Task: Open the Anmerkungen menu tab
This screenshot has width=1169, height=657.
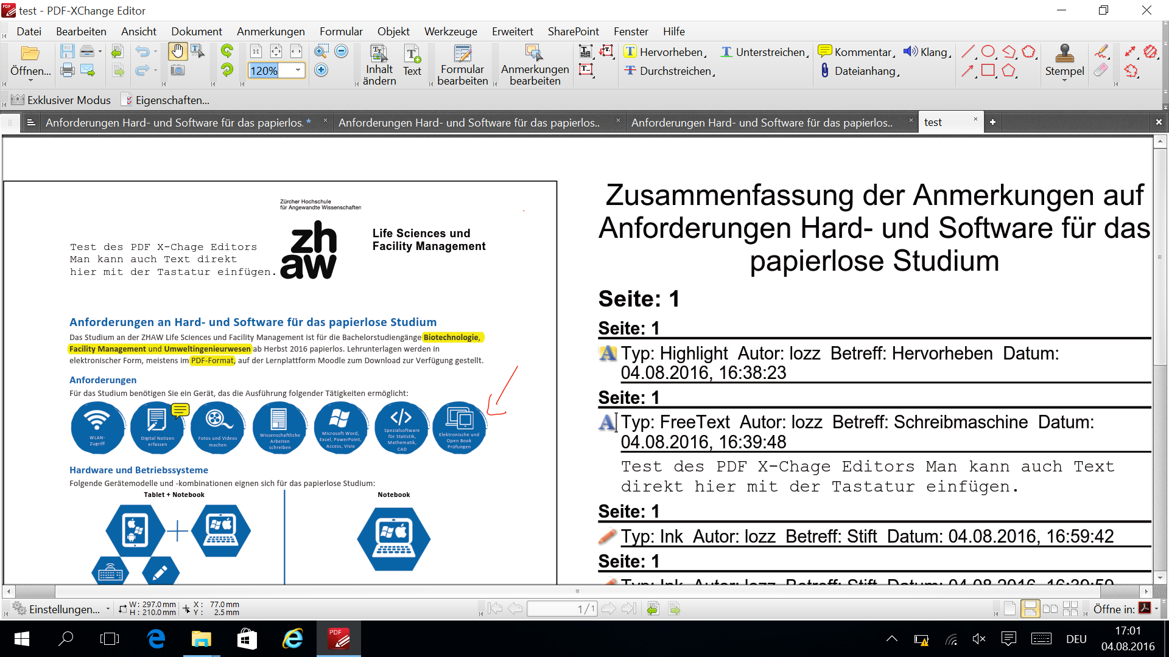Action: [x=272, y=30]
